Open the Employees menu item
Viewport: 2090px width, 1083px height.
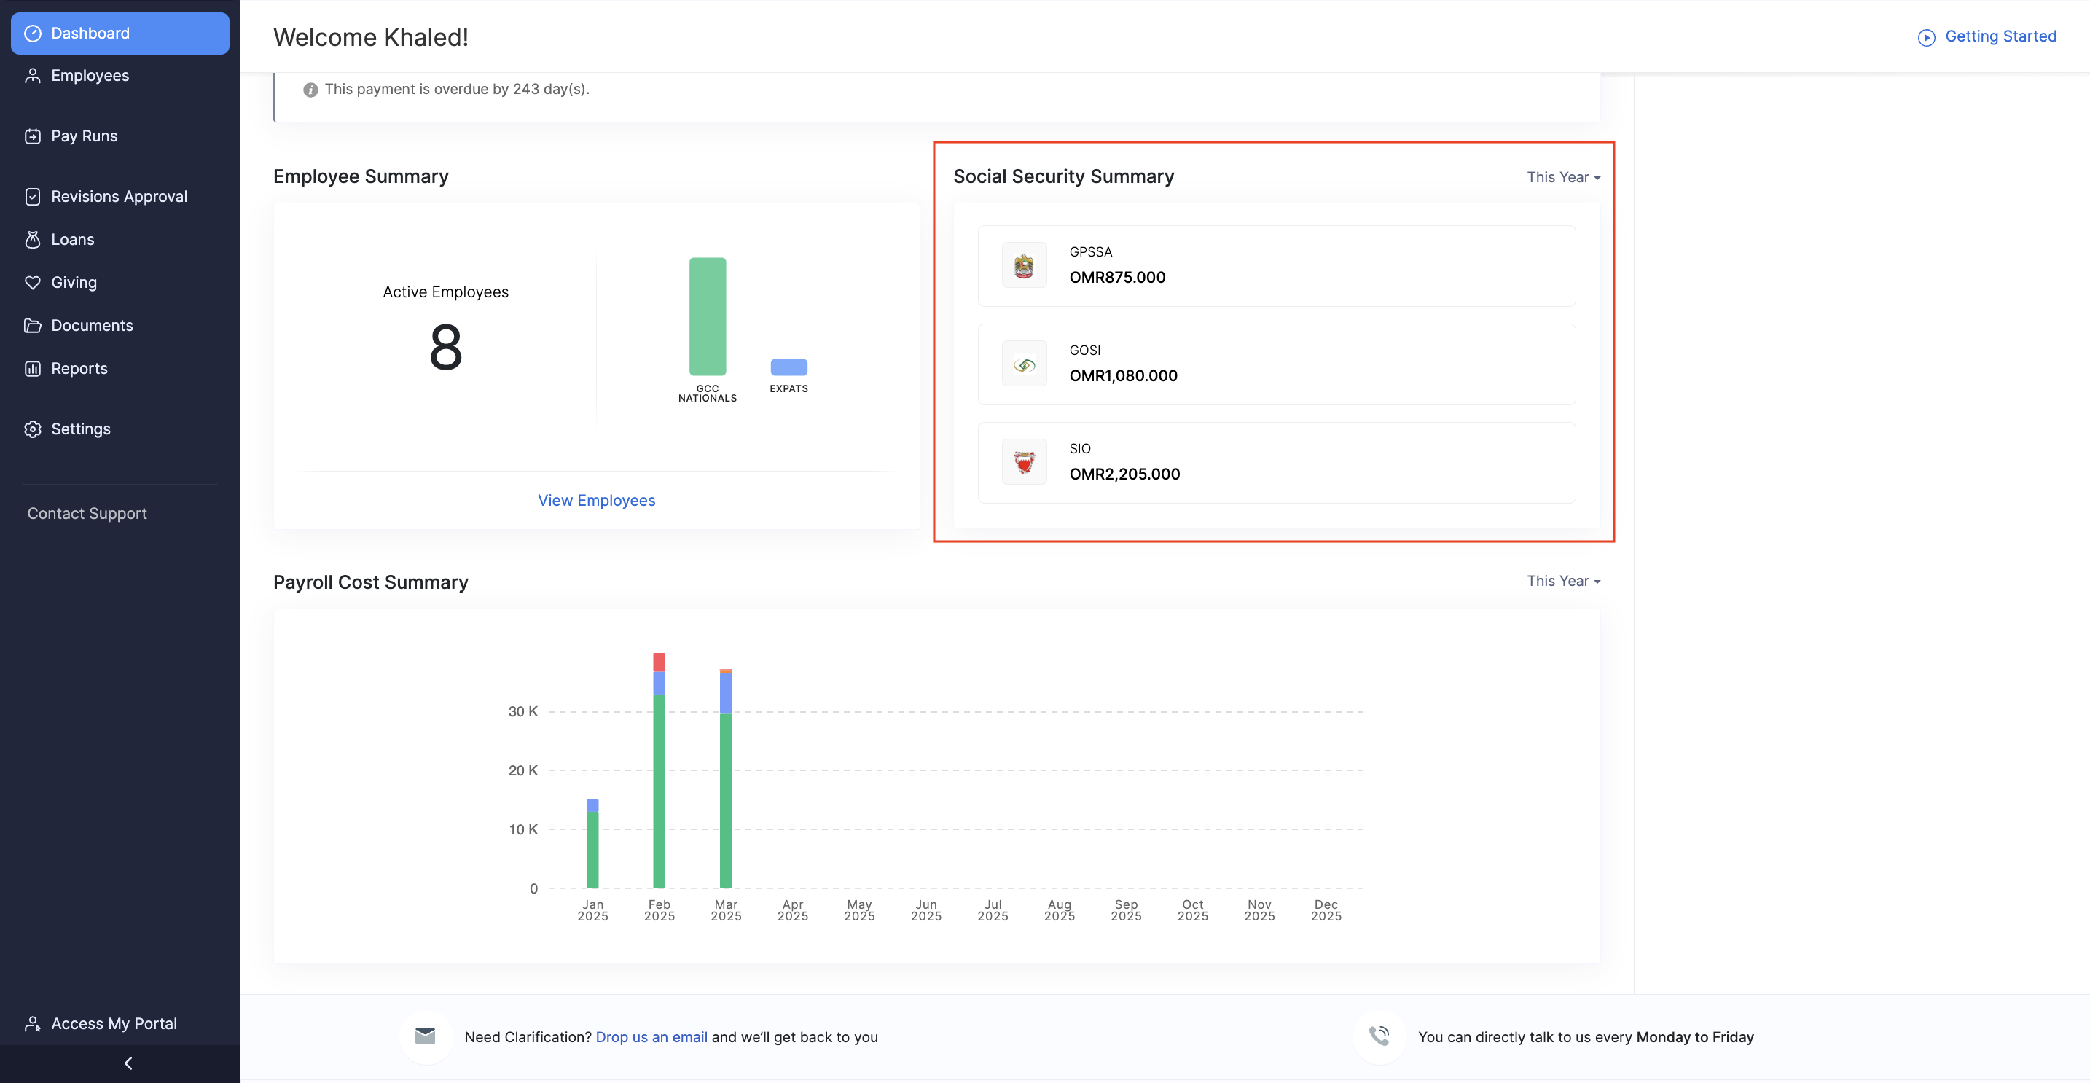point(90,76)
